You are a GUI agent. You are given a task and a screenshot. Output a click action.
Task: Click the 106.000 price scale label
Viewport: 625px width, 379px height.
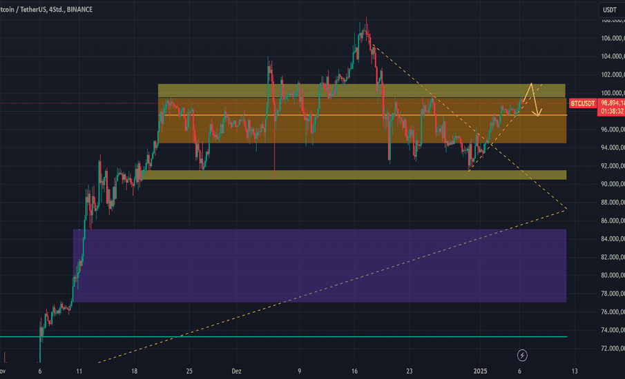(x=608, y=39)
